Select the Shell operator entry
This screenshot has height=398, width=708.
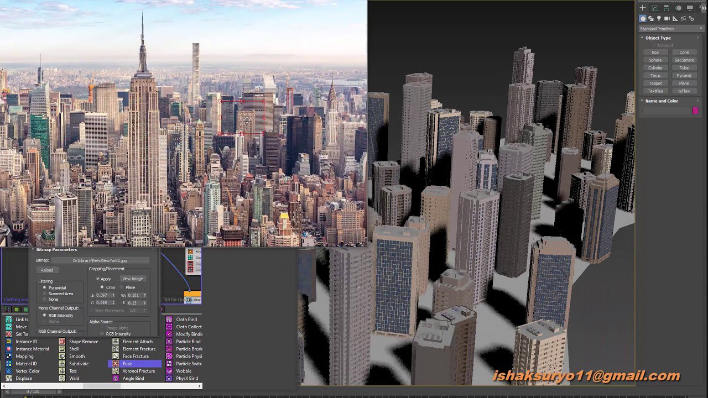coord(74,349)
